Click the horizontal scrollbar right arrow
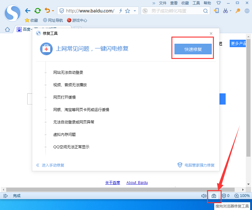252x210 pixels. [243, 190]
